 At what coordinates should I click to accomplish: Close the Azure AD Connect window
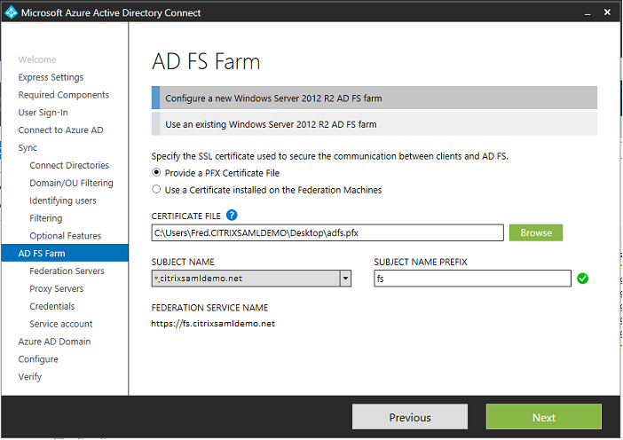606,12
